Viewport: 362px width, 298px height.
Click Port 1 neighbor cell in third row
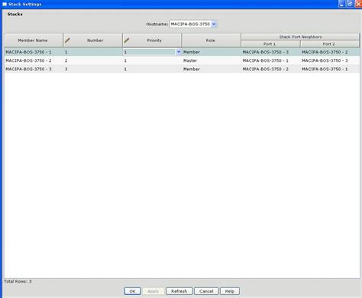point(270,69)
